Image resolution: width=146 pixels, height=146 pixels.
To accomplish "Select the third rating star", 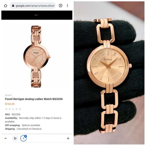I will pyautogui.click(x=13, y=109).
